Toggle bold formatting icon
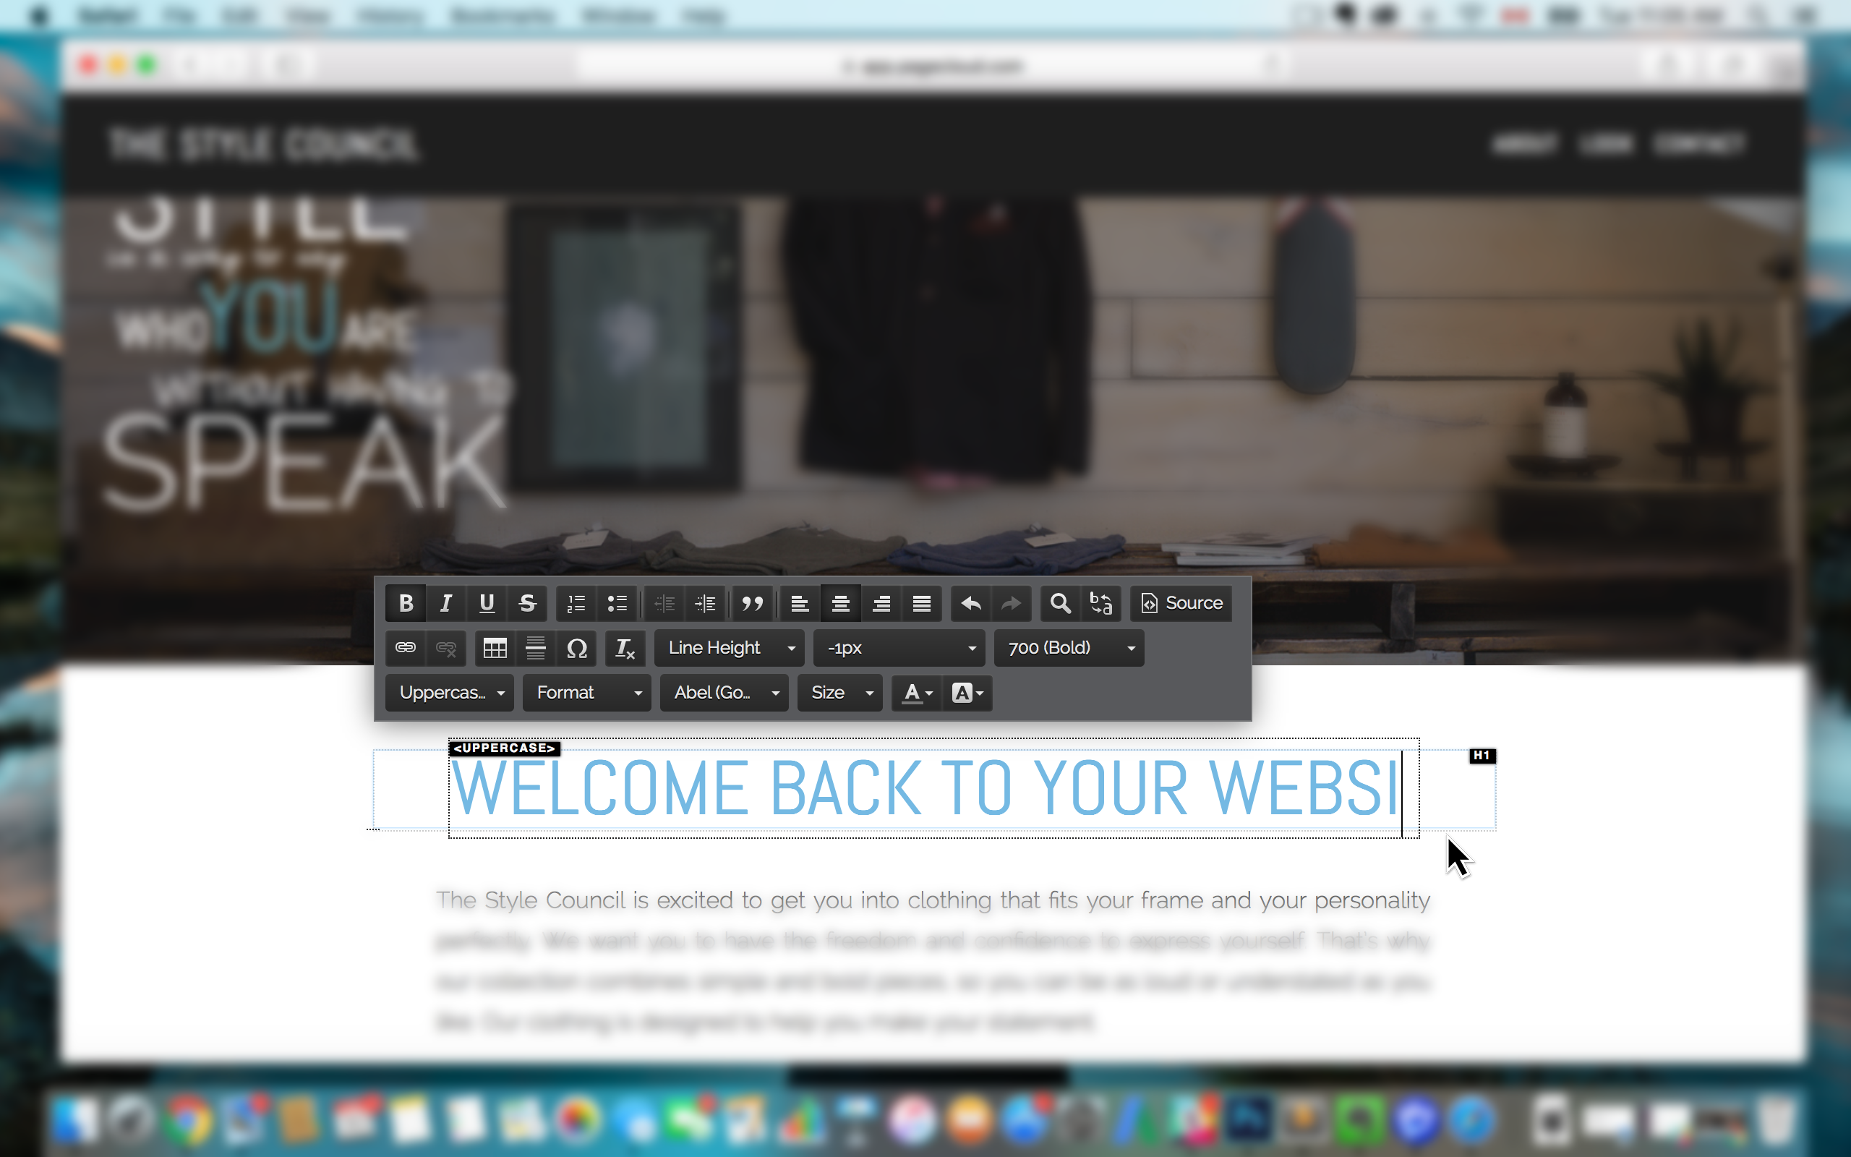This screenshot has width=1851, height=1157. 406,602
